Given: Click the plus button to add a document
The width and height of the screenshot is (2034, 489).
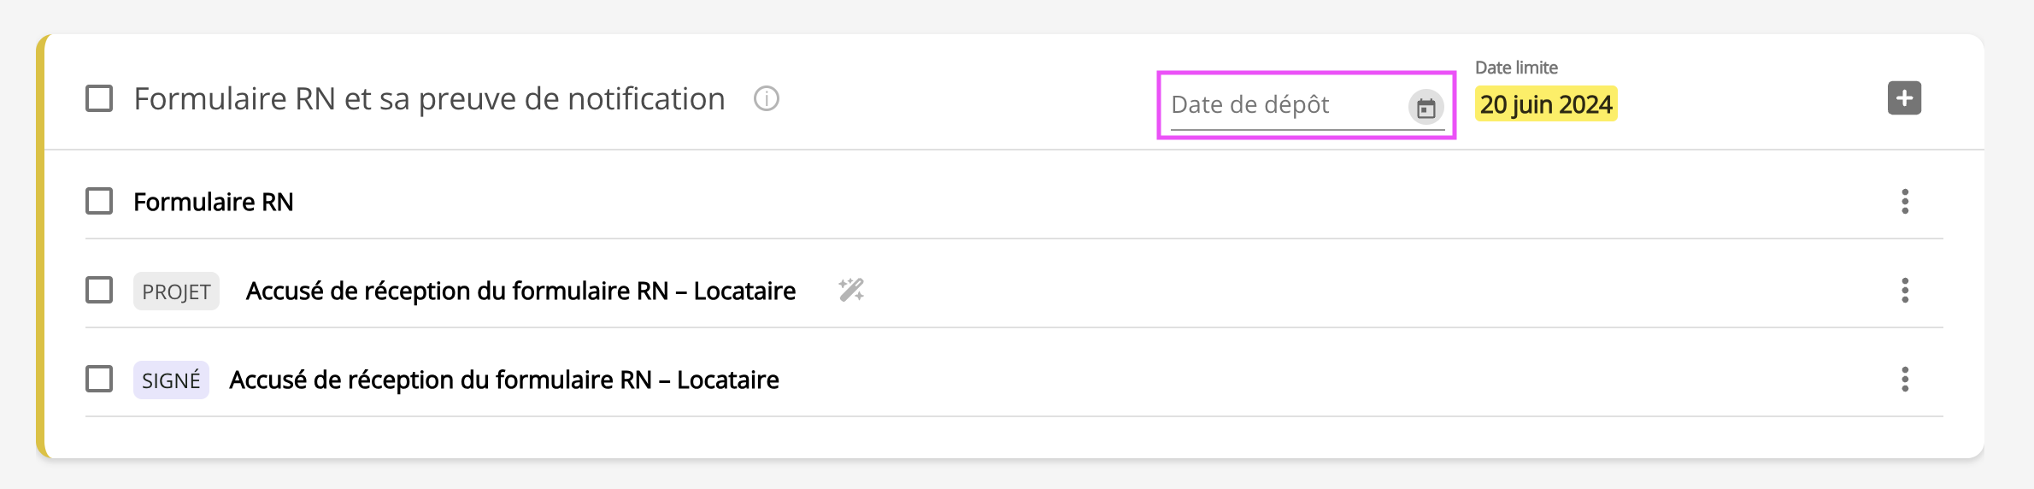Looking at the screenshot, I should click(1904, 98).
